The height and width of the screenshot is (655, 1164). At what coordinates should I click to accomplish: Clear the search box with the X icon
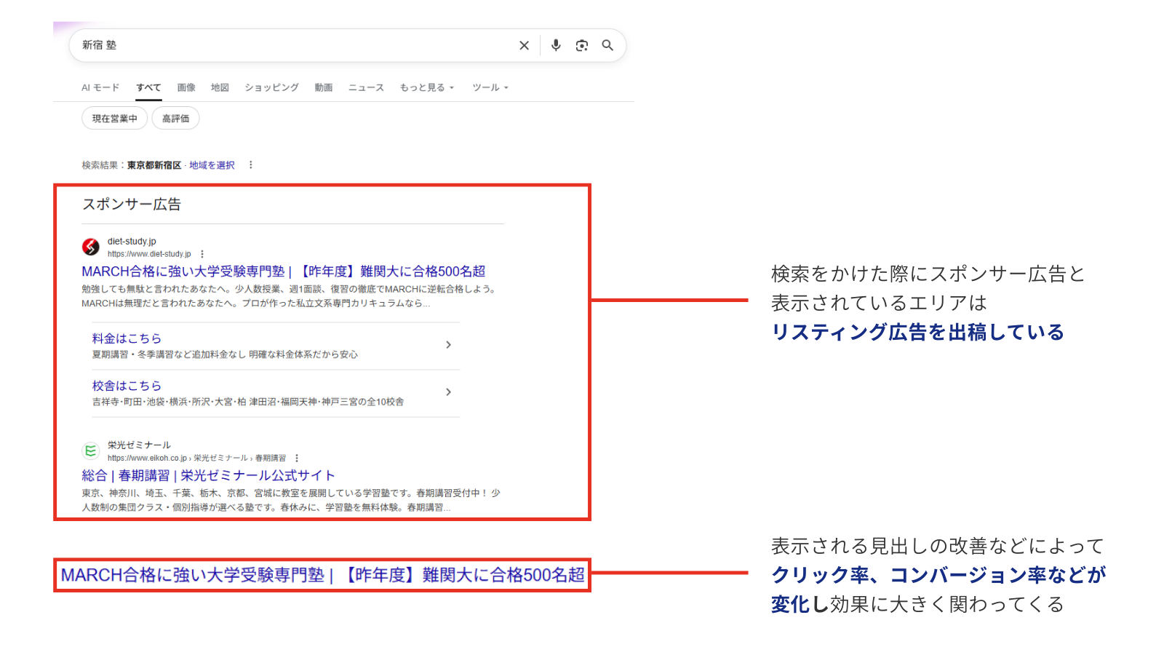point(524,46)
